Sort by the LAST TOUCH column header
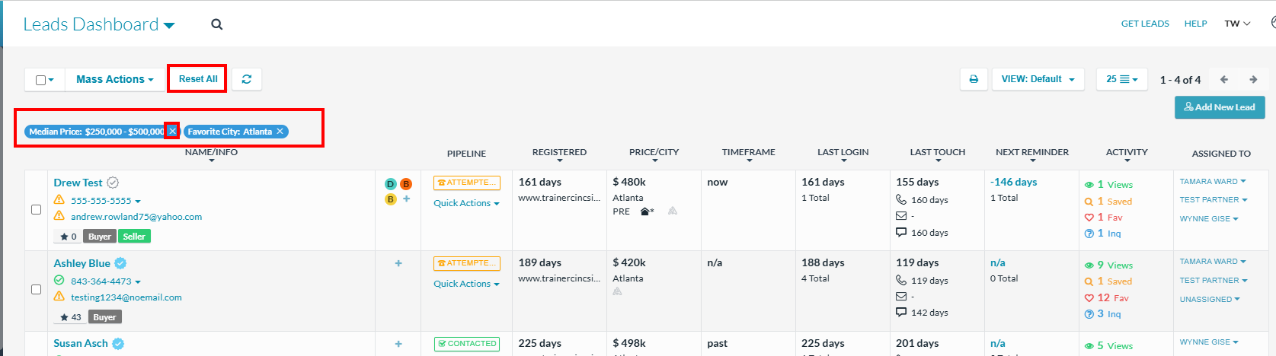Screen dimensions: 1276x356 coord(937,154)
